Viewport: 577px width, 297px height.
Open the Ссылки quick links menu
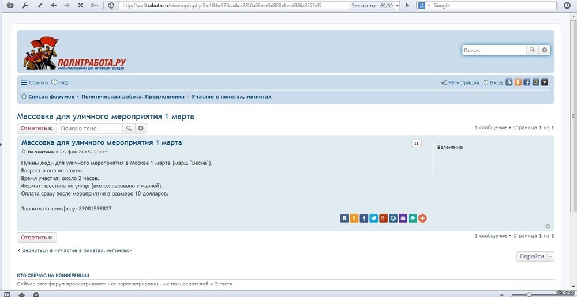[x=35, y=82]
